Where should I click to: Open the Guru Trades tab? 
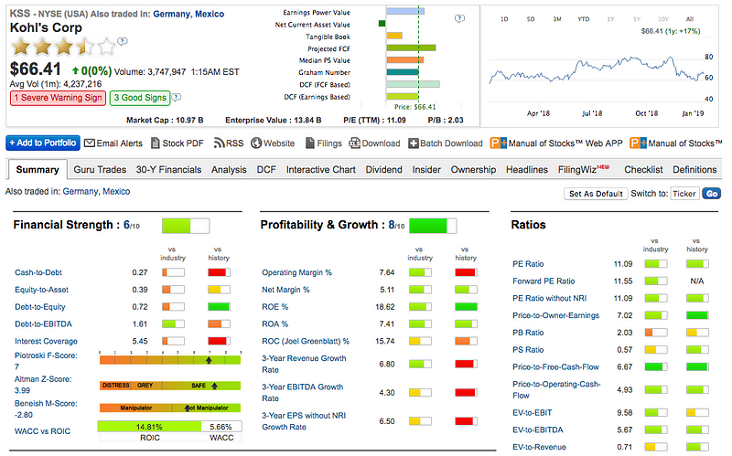100,170
